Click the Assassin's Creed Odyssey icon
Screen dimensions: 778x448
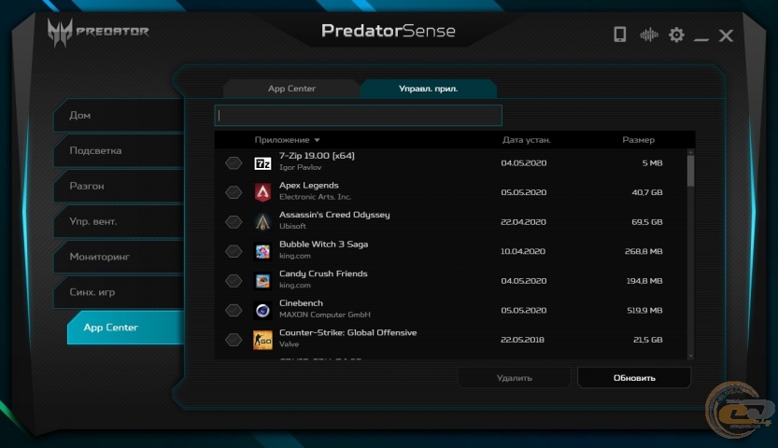point(262,221)
